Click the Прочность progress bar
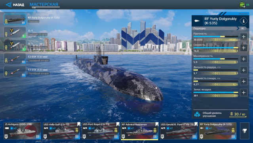253x143 pixels. point(216,36)
